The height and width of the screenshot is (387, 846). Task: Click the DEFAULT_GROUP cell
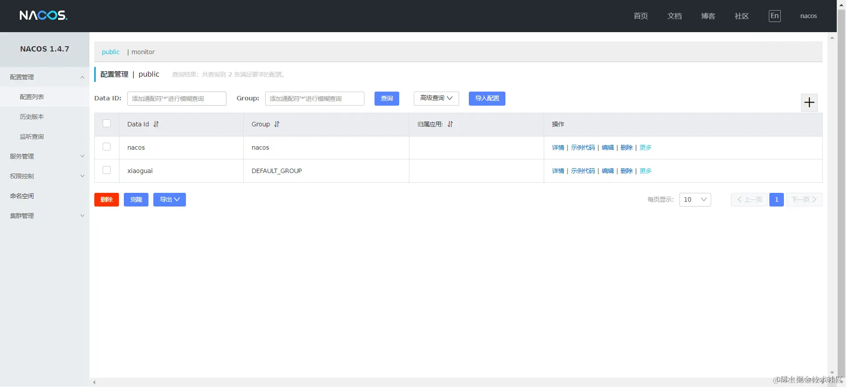click(x=326, y=171)
